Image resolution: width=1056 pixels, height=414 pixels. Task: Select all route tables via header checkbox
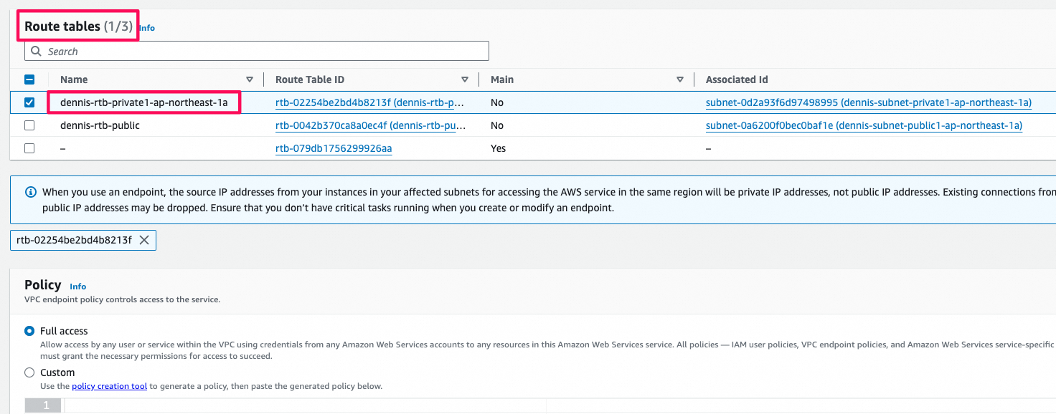pyautogui.click(x=29, y=79)
